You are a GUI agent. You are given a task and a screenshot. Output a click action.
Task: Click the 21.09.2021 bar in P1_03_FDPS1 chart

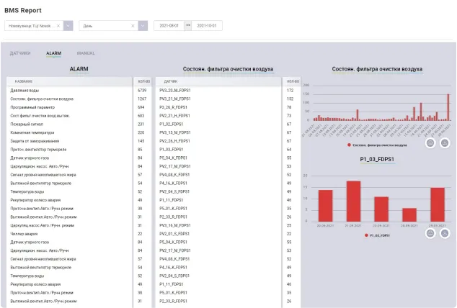tap(353, 201)
